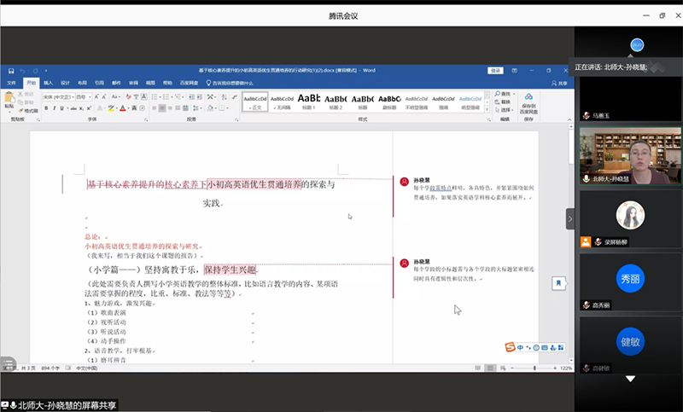Open the 插入 ribbon tab
This screenshot has width=683, height=412.
48,83
